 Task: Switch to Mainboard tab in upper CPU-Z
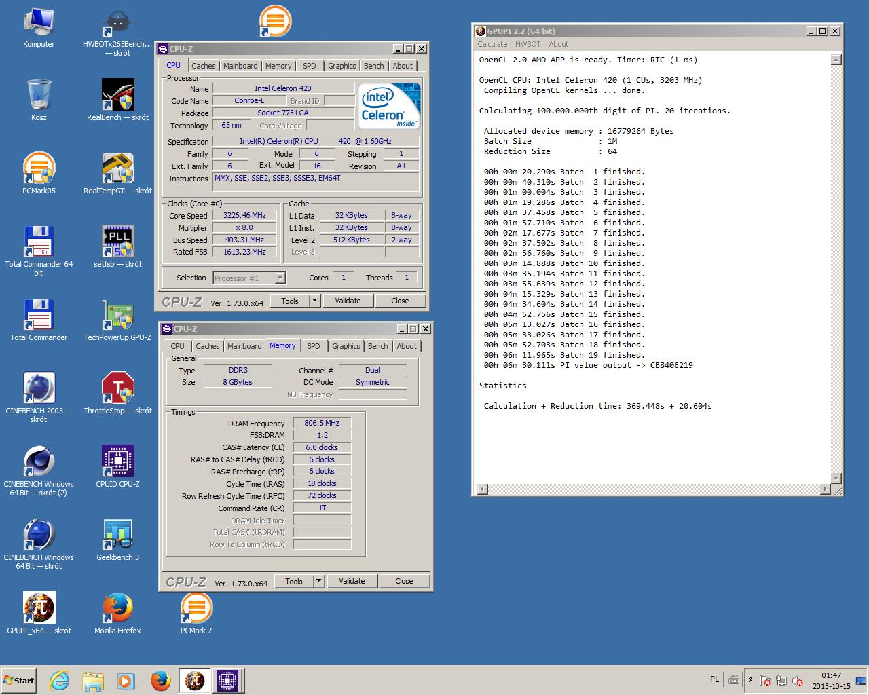click(x=240, y=66)
